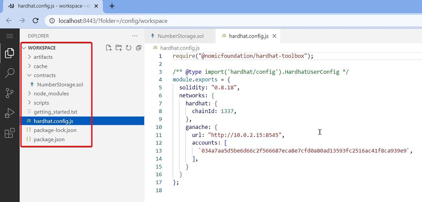Close the hardhat.config.js editor tab

[275, 36]
